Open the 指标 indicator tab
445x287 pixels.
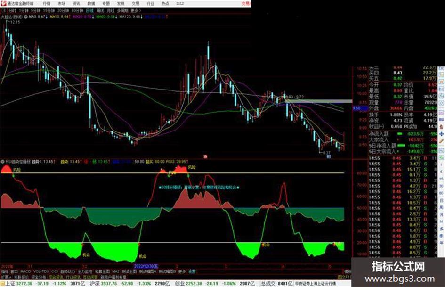(x=5, y=271)
